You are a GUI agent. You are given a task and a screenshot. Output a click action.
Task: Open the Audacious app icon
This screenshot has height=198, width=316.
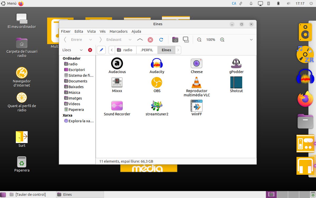coord(117,63)
